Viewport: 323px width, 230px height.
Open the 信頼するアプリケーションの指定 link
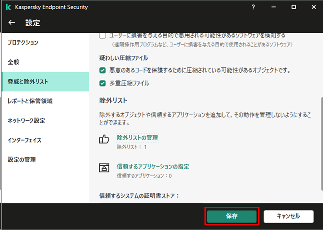click(x=153, y=166)
